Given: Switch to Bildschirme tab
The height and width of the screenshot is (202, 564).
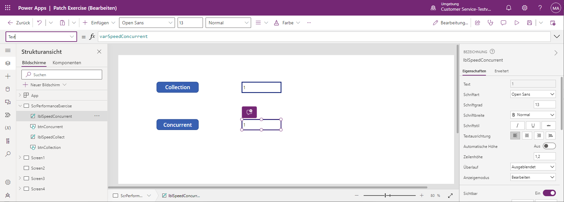Looking at the screenshot, I should click(34, 63).
